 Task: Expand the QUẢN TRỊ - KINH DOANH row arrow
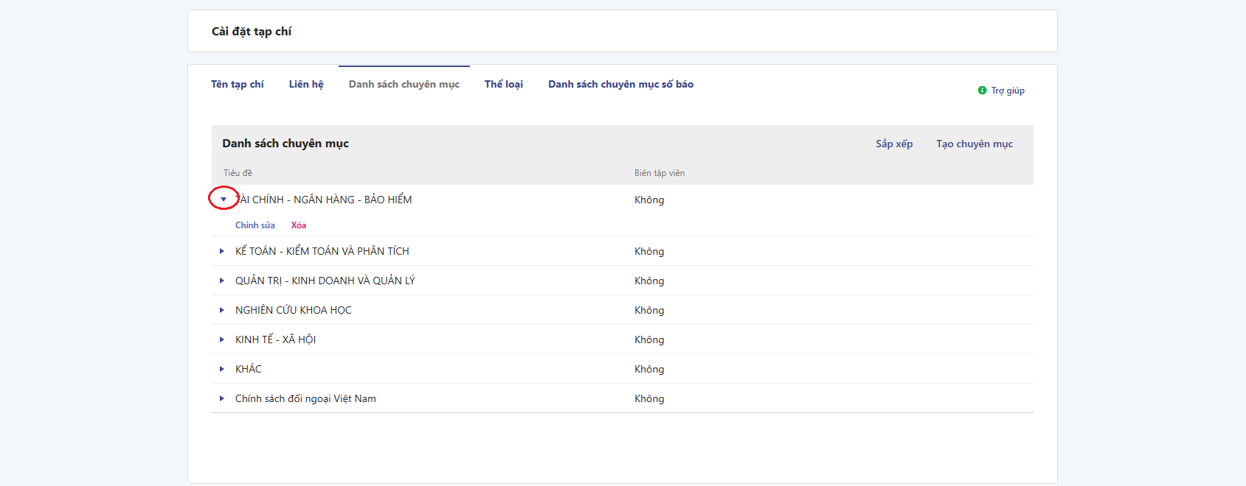221,281
